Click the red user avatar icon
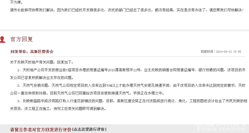The height and width of the screenshot is (133, 249). 3,40
